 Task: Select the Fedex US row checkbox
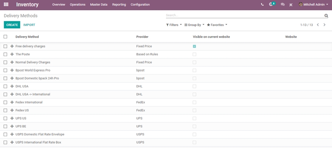pos(5,110)
